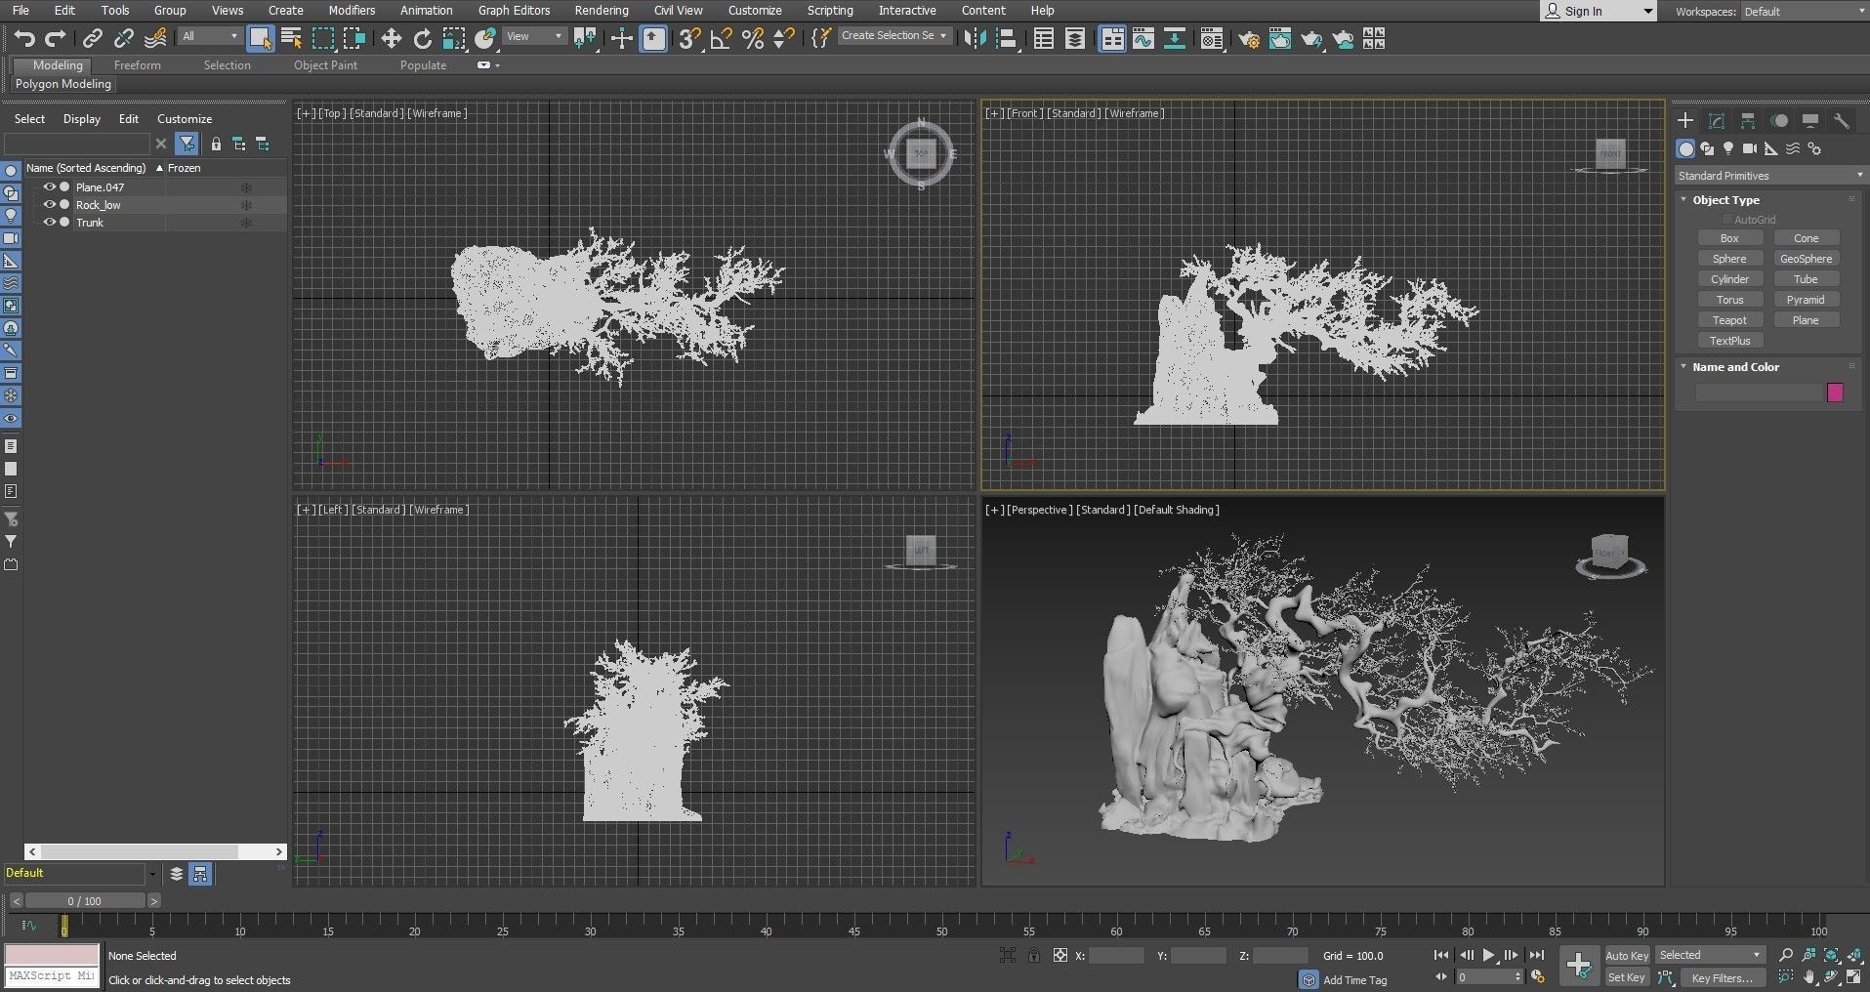
Task: Click the Render Production teapot icon
Action: tap(1311, 38)
